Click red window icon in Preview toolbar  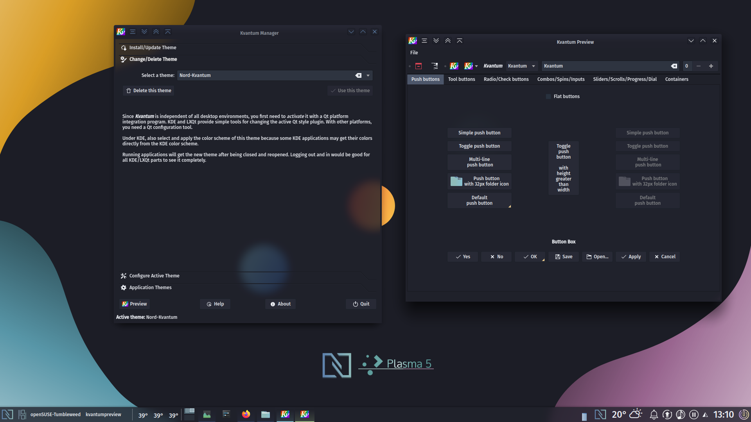419,66
